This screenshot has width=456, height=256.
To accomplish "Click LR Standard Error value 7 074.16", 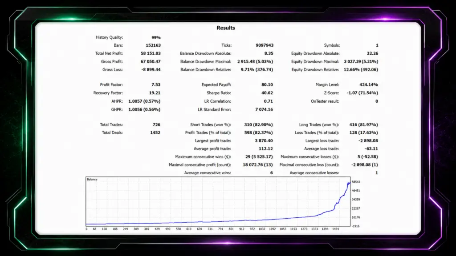I will coord(264,109).
